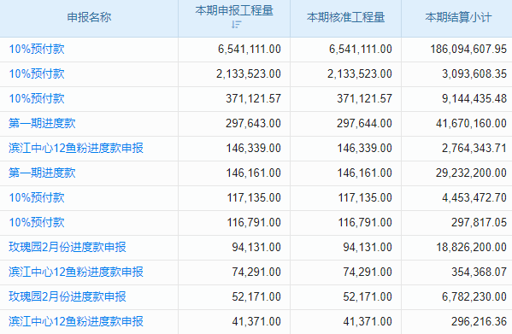Screen dimensions: 512x334
Task: Open 玫瑰园2月份进度款申报 link in the 52,171.00 row
Action: [x=68, y=296]
